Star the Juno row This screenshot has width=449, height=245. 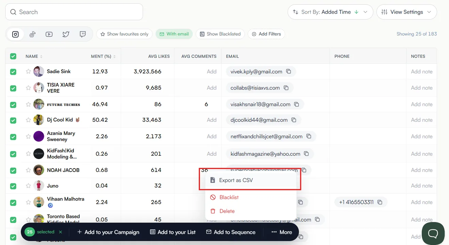28,186
